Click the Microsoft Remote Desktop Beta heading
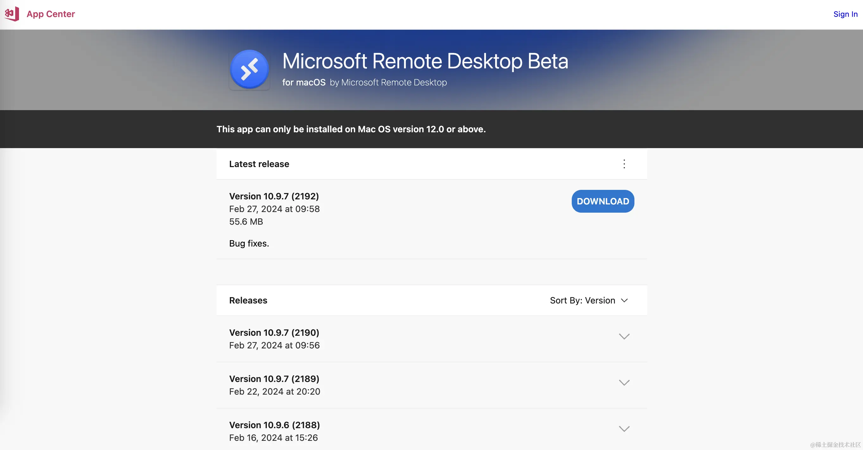 pyautogui.click(x=425, y=61)
